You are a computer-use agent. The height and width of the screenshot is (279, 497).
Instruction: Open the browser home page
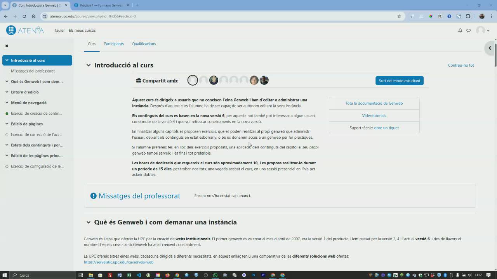coord(33,16)
